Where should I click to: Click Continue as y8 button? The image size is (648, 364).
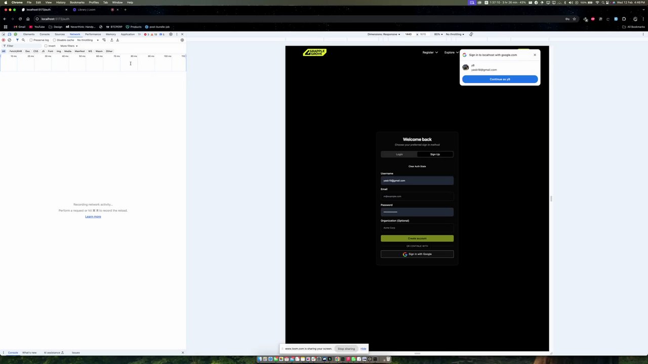[500, 79]
